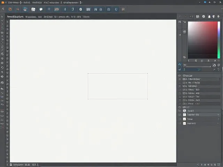Click the eye-shaped tool in the left toolbox
Screen dimensions: 223x167
point(2,77)
